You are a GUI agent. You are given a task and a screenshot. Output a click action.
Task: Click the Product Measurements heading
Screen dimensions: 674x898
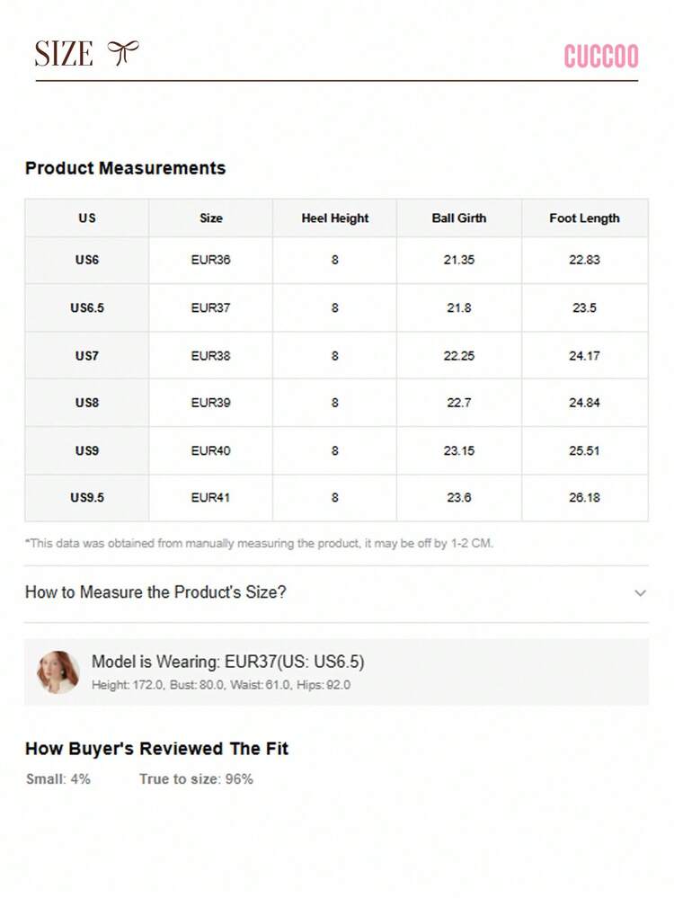pos(126,168)
